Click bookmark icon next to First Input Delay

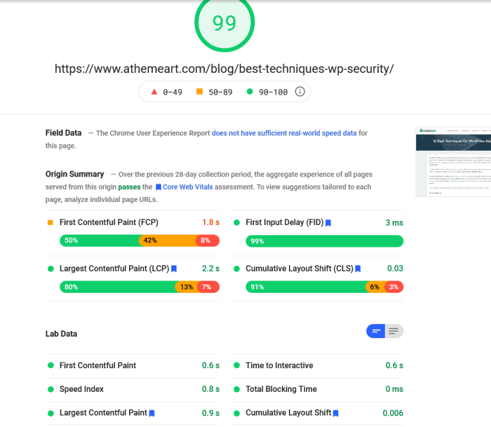click(328, 223)
